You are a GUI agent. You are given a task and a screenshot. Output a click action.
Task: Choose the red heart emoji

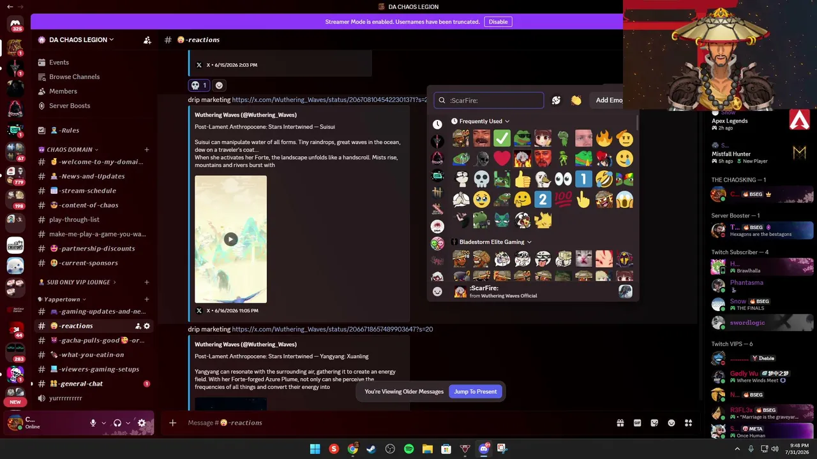502,158
